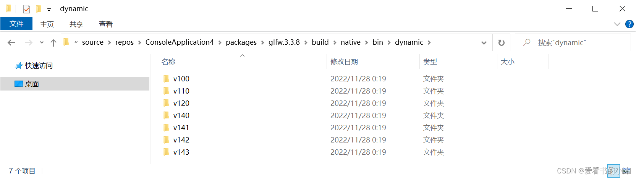
Task: Click the v143 folder icon
Action: tap(166, 152)
